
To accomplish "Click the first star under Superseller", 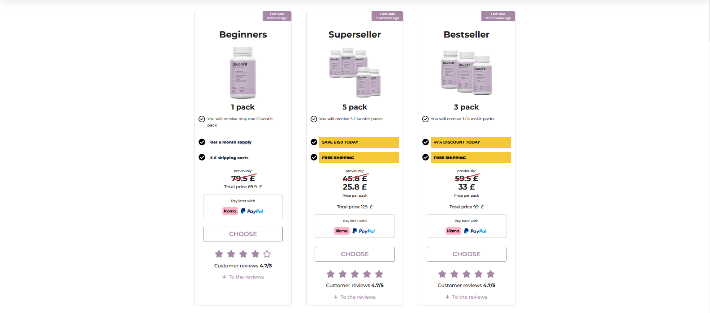I will coord(331,274).
